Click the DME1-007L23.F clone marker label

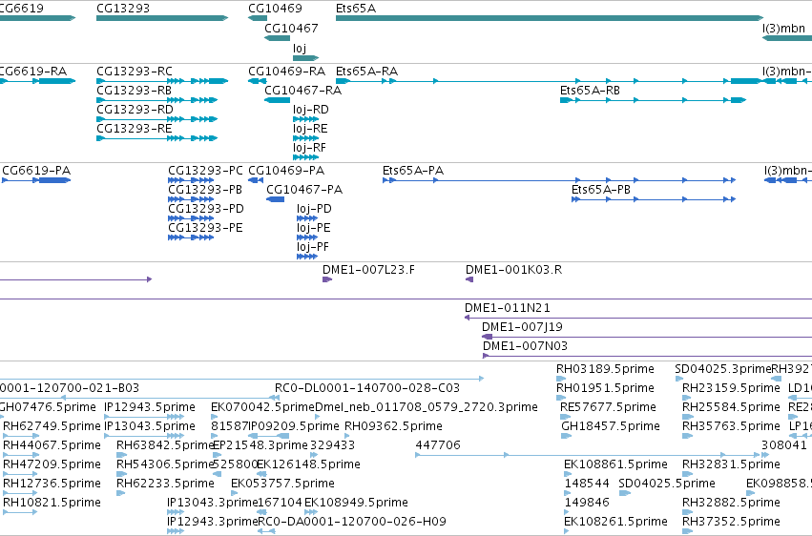pos(368,270)
